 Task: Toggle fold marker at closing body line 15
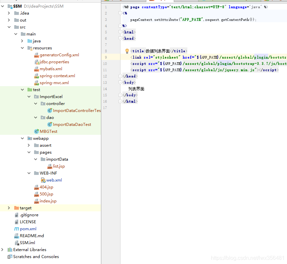coord(120,95)
